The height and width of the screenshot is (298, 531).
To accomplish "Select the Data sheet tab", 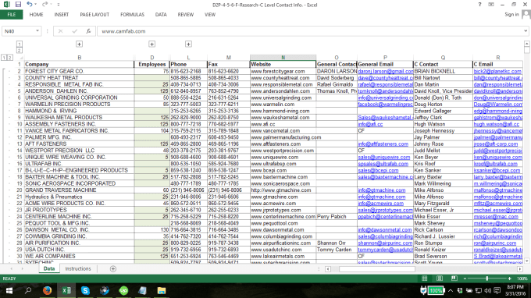I will [x=49, y=268].
